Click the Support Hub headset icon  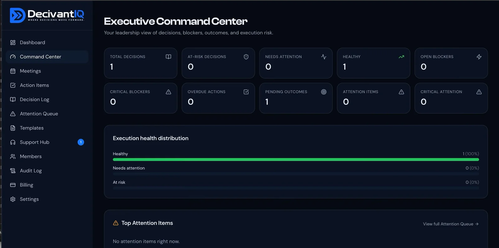point(13,142)
